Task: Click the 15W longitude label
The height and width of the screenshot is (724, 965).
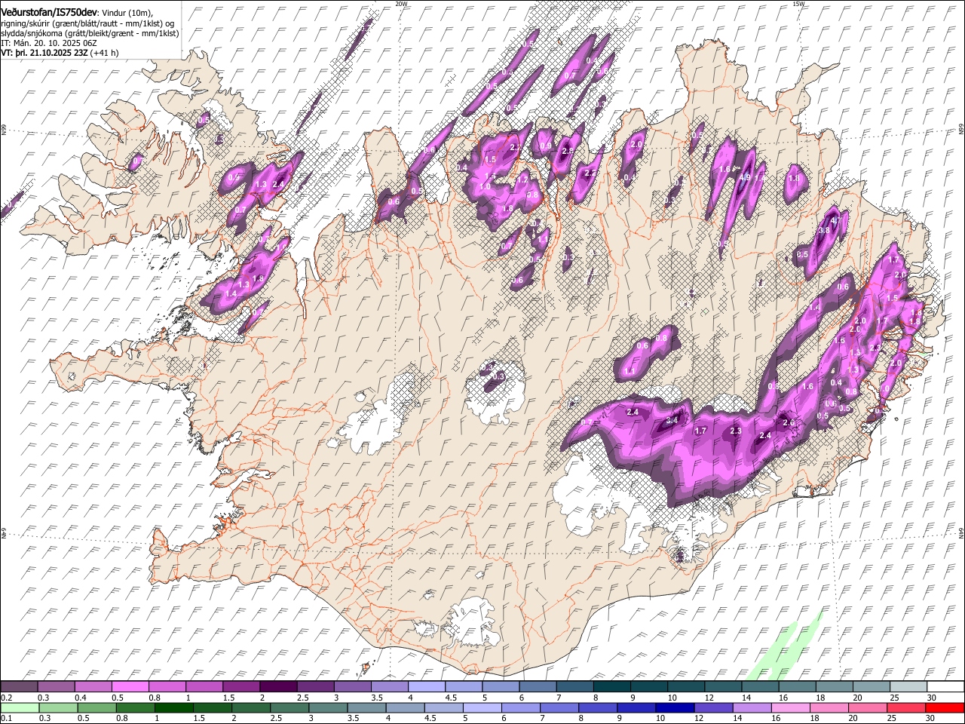Action: (798, 4)
